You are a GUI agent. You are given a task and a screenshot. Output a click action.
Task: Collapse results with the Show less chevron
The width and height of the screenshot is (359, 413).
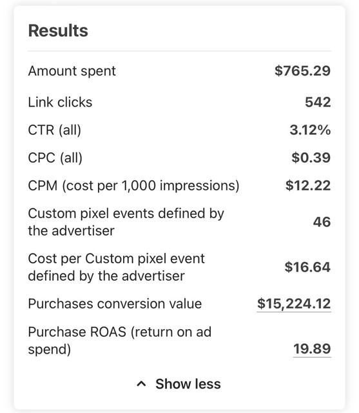[x=141, y=384]
